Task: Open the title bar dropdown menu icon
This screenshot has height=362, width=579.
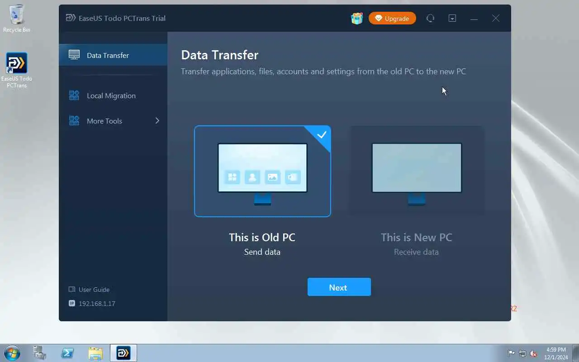Action: click(x=452, y=18)
